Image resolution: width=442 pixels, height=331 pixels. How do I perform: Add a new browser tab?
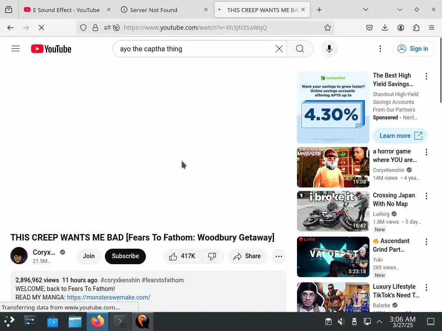pos(319,10)
